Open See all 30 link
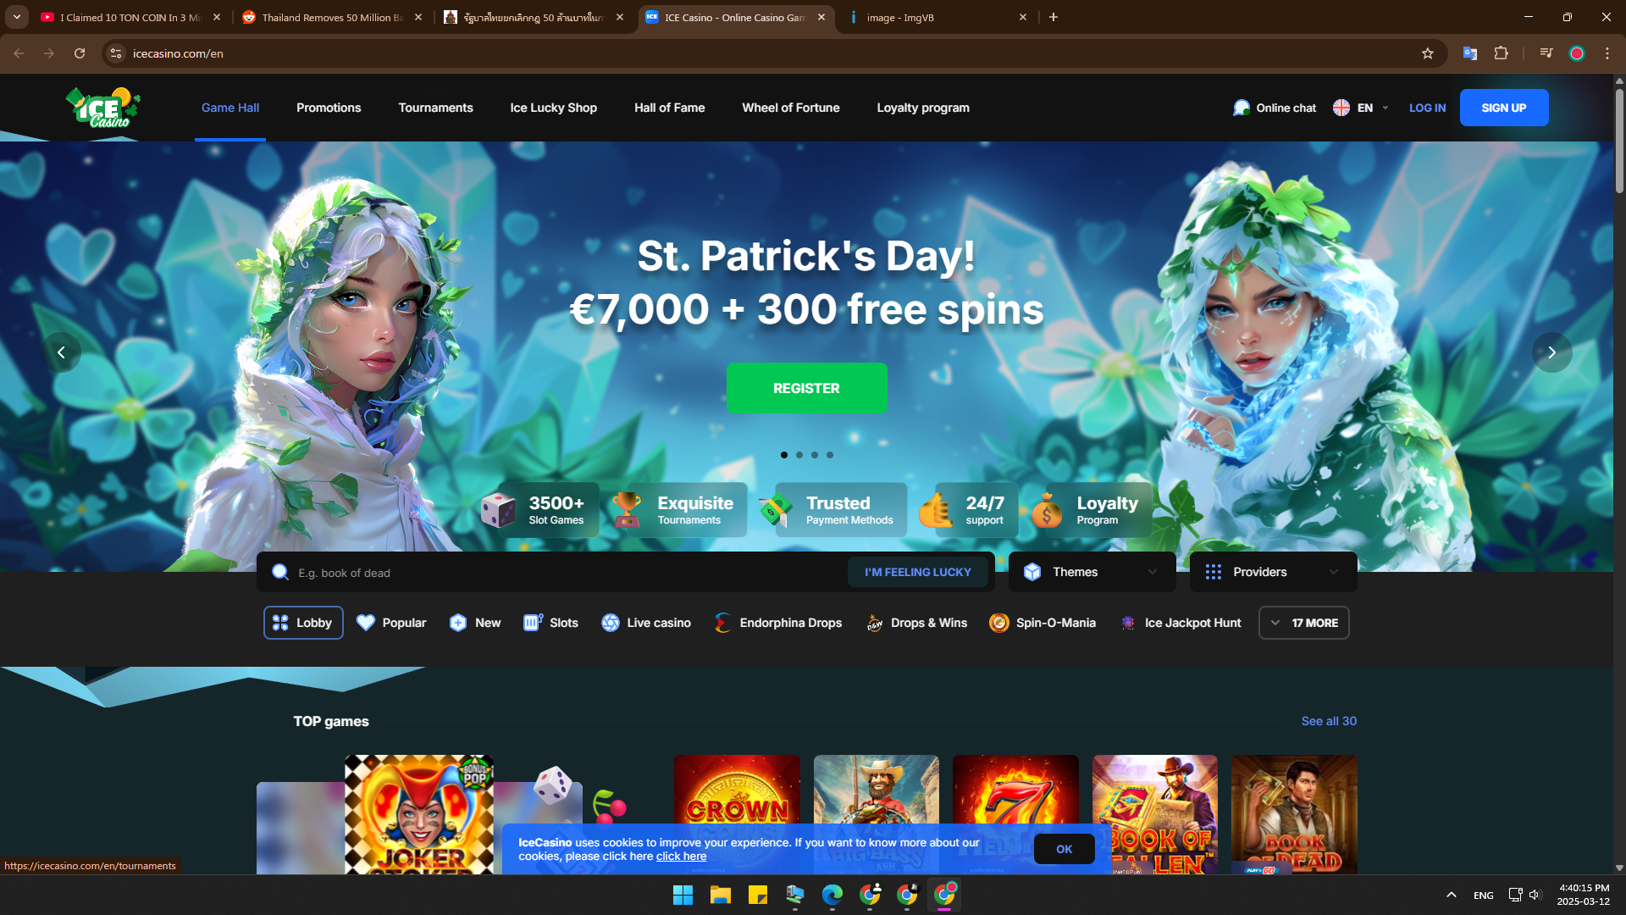The image size is (1626, 915). (1329, 721)
